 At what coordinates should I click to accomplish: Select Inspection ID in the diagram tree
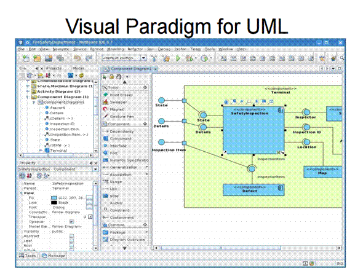point(60,124)
